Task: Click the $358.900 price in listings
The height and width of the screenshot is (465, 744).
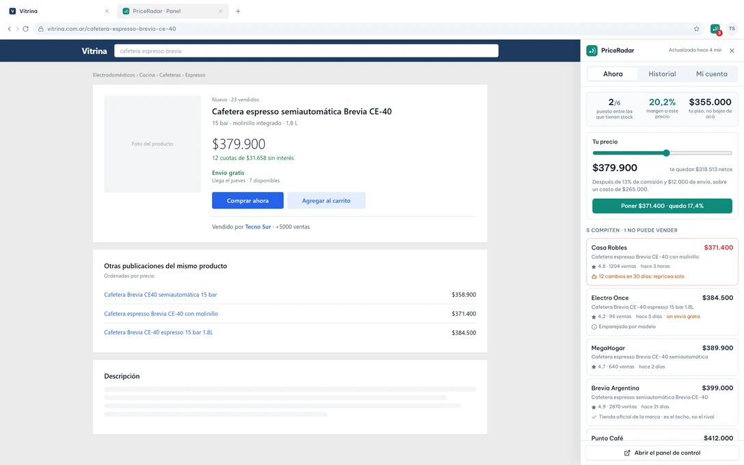Action: tap(464, 295)
